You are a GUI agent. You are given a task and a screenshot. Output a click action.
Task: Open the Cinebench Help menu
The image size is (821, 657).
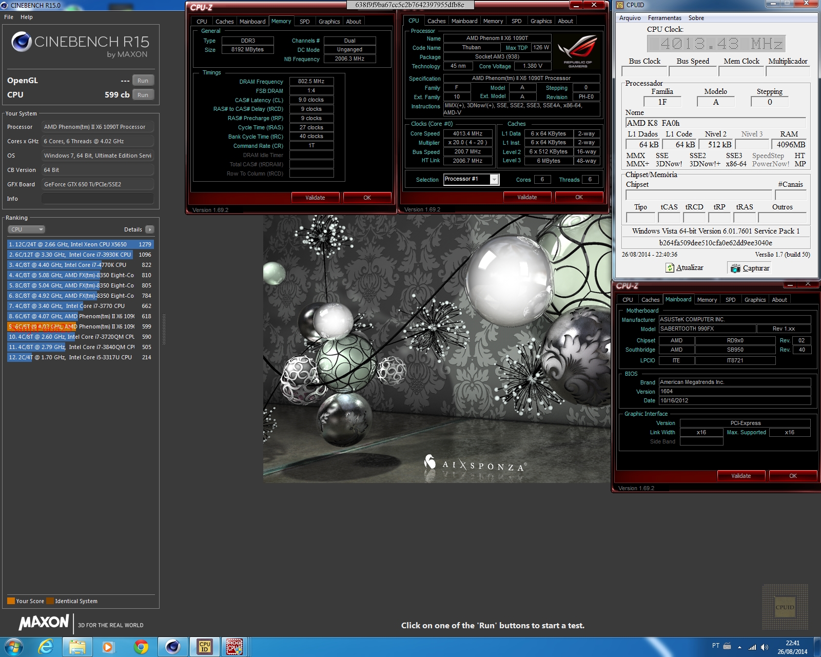[27, 17]
